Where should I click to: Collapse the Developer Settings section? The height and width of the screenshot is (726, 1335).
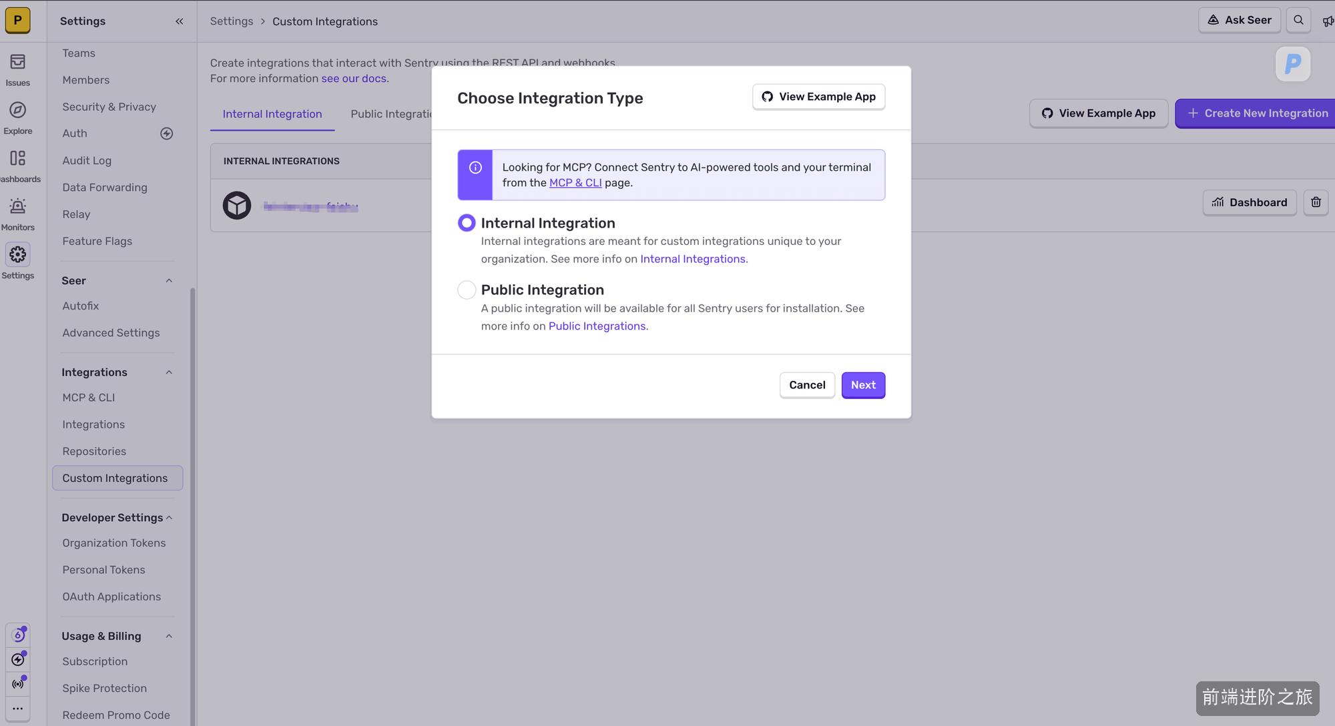tap(169, 518)
